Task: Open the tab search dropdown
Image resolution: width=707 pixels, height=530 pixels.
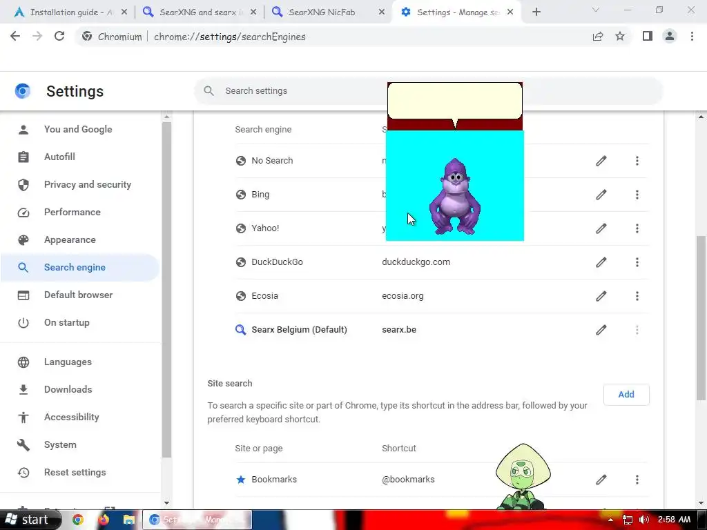Action: tap(596, 10)
